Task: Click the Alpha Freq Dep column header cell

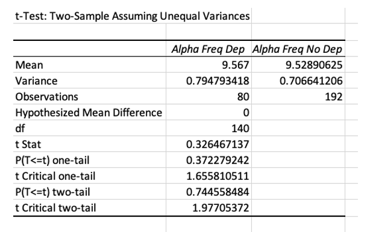Action: [208, 49]
